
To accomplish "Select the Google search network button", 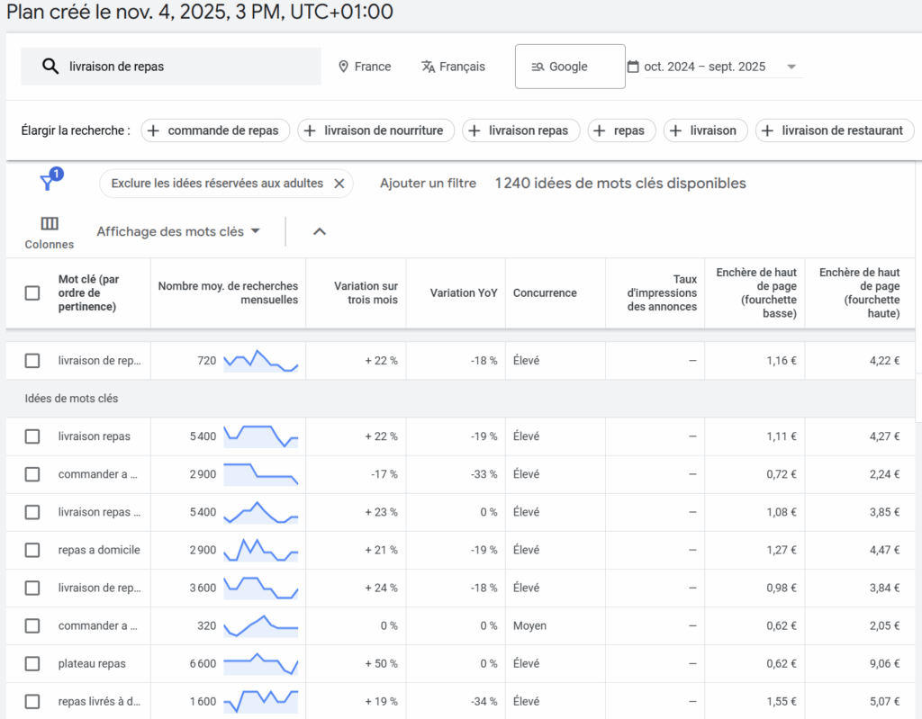I will 569,67.
